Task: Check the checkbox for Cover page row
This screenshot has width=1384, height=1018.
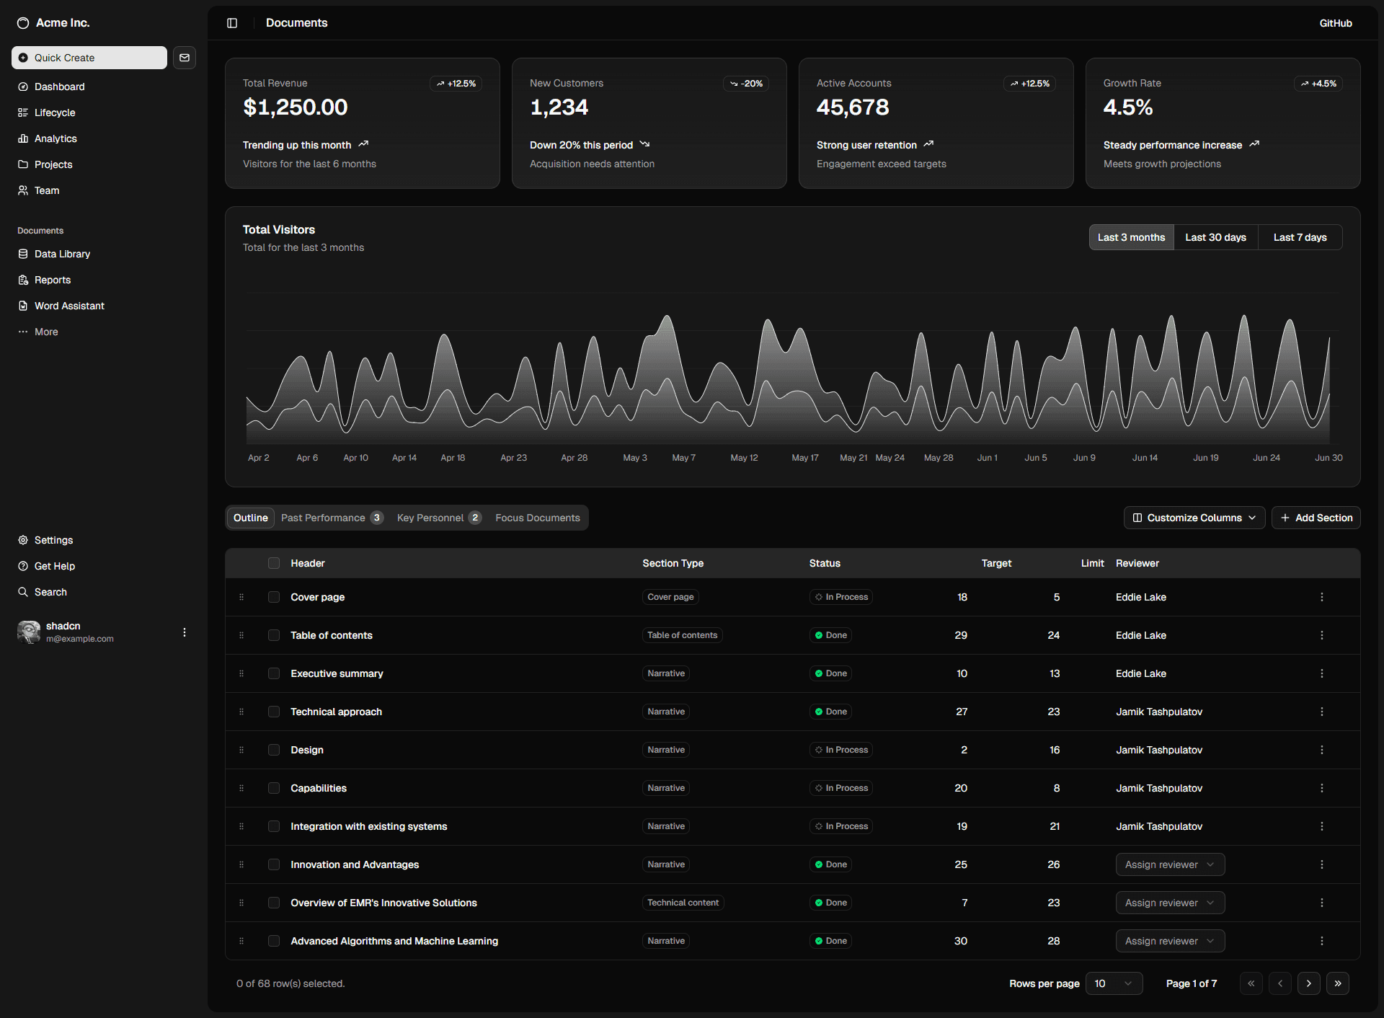Action: 274,597
